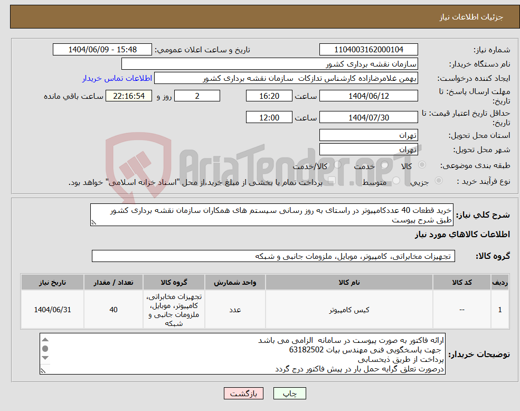Select the کالا/خدمت radio button

(x=336, y=165)
